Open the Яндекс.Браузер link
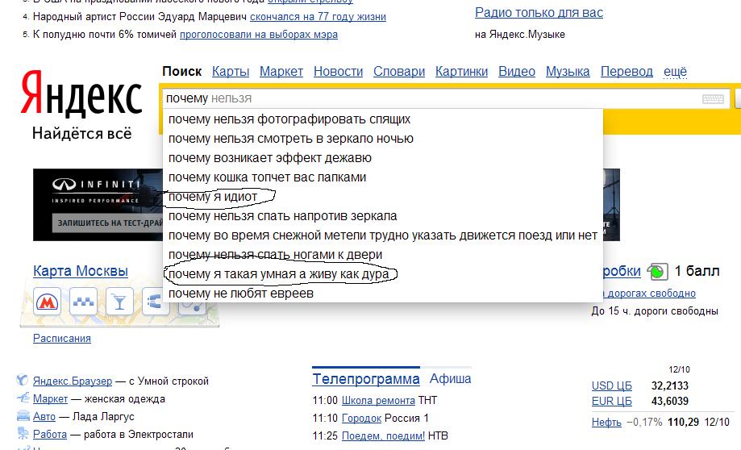 pos(73,381)
